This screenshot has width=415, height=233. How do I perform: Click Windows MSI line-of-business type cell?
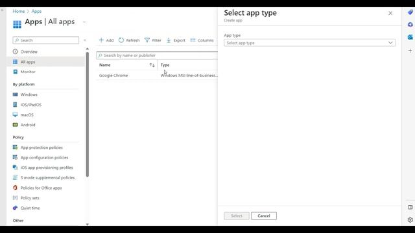click(189, 76)
